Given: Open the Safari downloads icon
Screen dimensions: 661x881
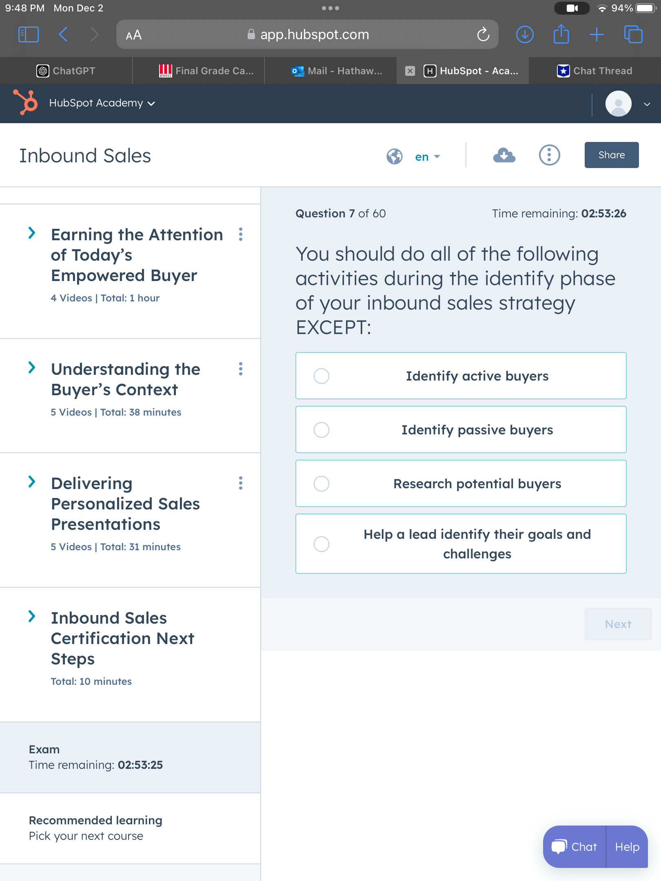Looking at the screenshot, I should 525,35.
